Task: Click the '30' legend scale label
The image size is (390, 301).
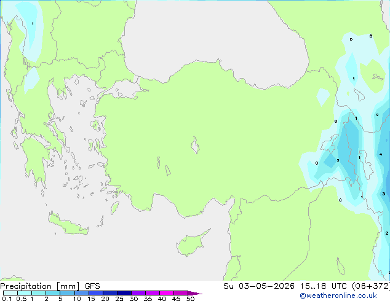Action: tap(133, 299)
